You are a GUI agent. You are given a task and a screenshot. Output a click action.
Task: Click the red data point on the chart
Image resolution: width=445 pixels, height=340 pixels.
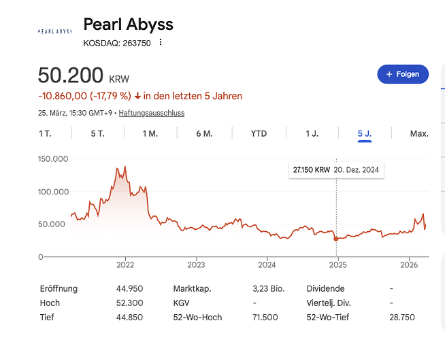point(336,239)
